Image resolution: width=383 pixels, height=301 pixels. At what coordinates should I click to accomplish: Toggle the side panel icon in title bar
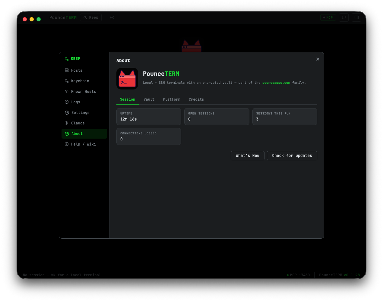point(356,17)
